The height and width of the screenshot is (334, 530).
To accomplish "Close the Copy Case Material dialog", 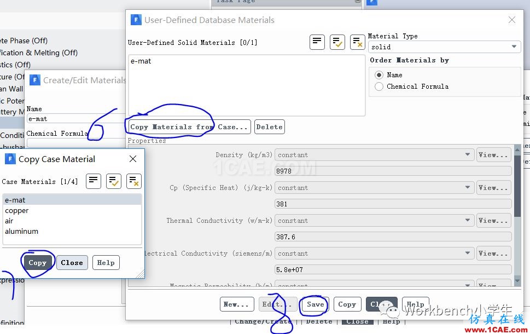I will [x=133, y=159].
